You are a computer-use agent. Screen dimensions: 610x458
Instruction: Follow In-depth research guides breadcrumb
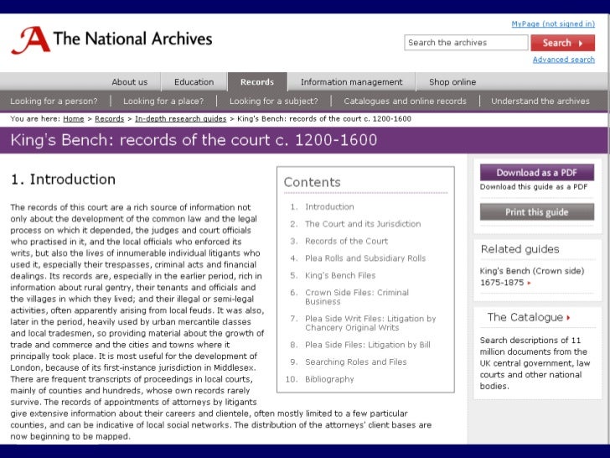180,119
